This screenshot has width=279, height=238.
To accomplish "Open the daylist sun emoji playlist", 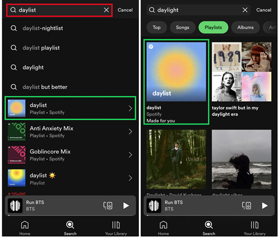I will [70, 178].
